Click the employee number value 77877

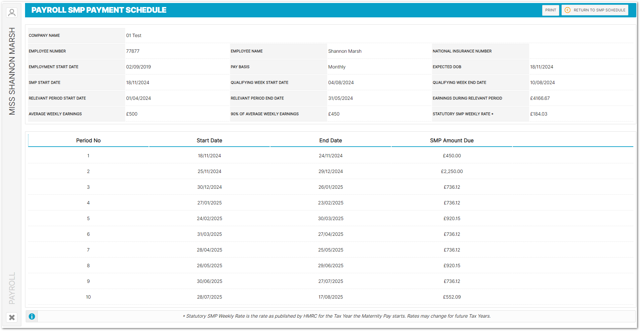click(x=133, y=51)
